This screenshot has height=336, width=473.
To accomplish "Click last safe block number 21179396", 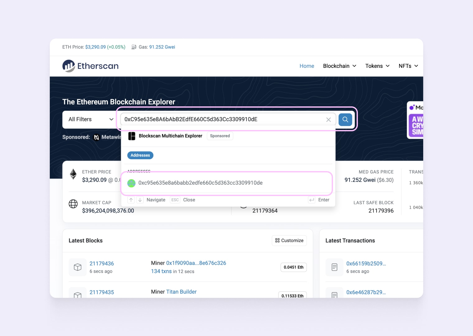I will (381, 211).
